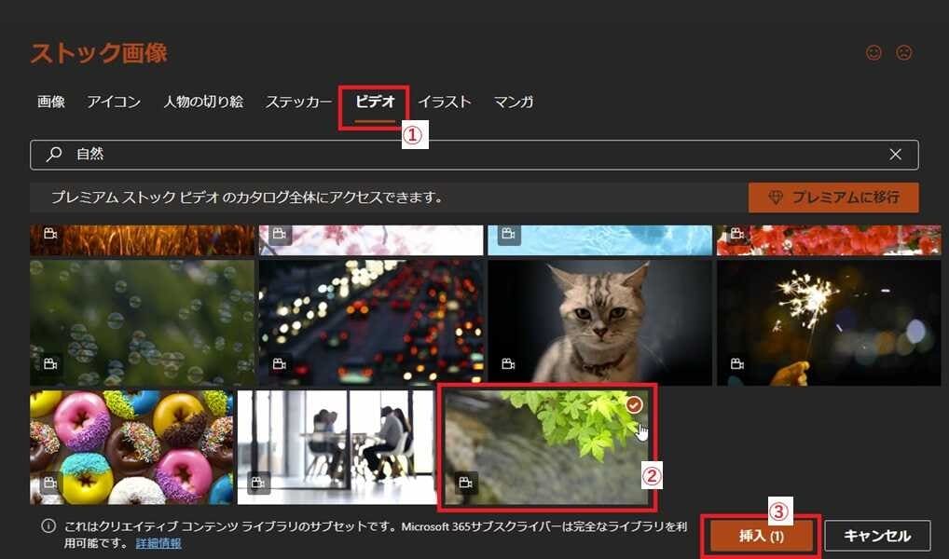Click video camera icon on cat thumbnail
The image size is (949, 559).
[508, 363]
